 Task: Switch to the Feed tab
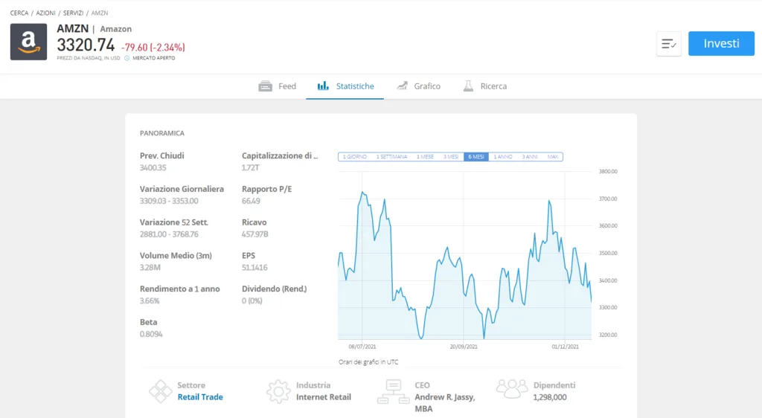pyautogui.click(x=278, y=86)
